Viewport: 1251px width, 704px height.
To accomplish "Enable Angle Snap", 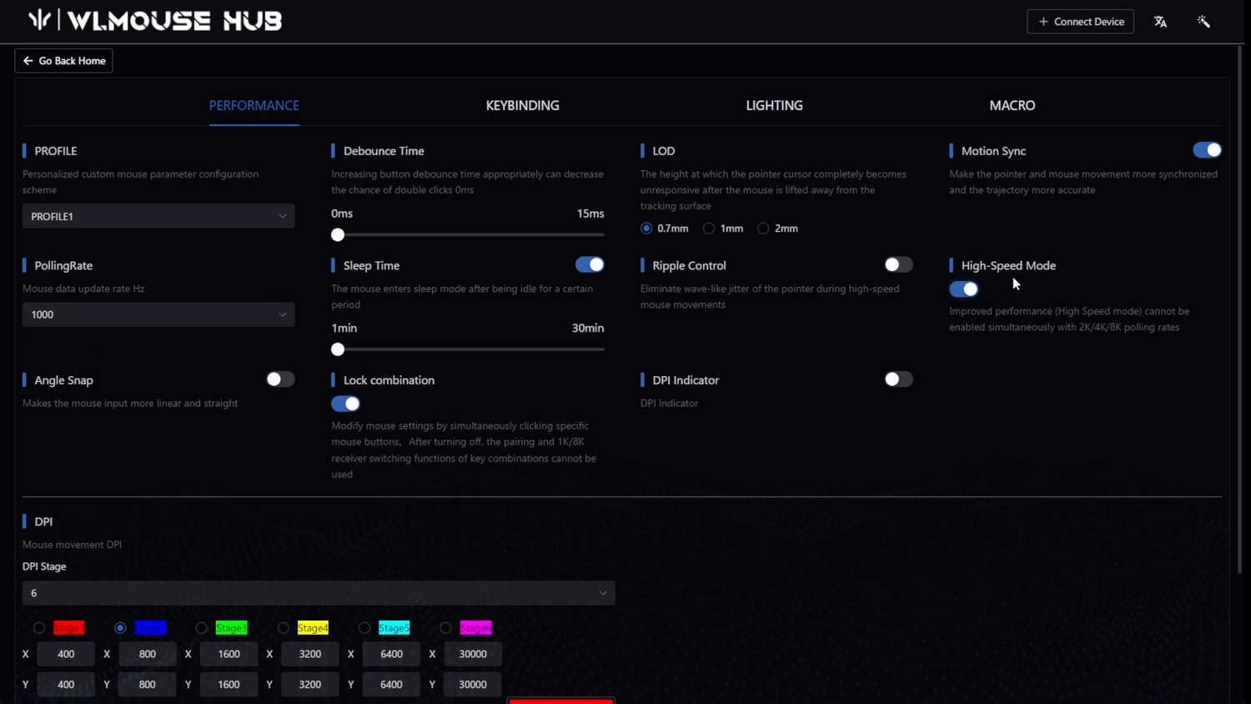I will 279,379.
